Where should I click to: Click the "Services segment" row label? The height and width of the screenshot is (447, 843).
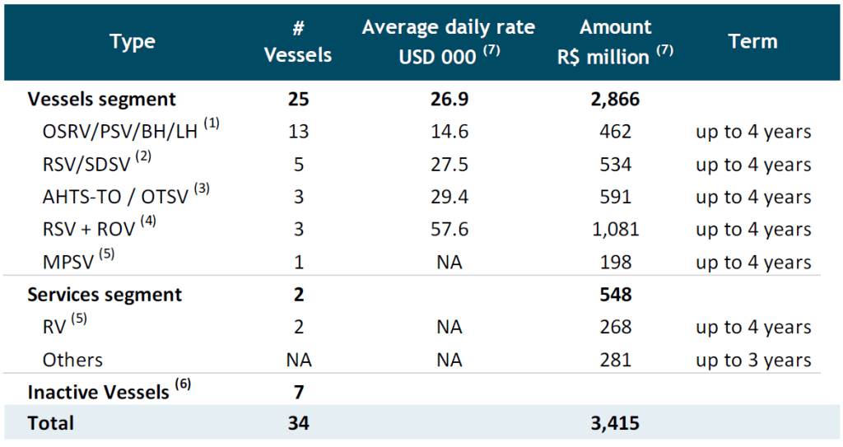105,295
